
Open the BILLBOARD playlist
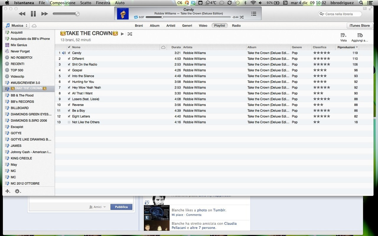pos(19,108)
